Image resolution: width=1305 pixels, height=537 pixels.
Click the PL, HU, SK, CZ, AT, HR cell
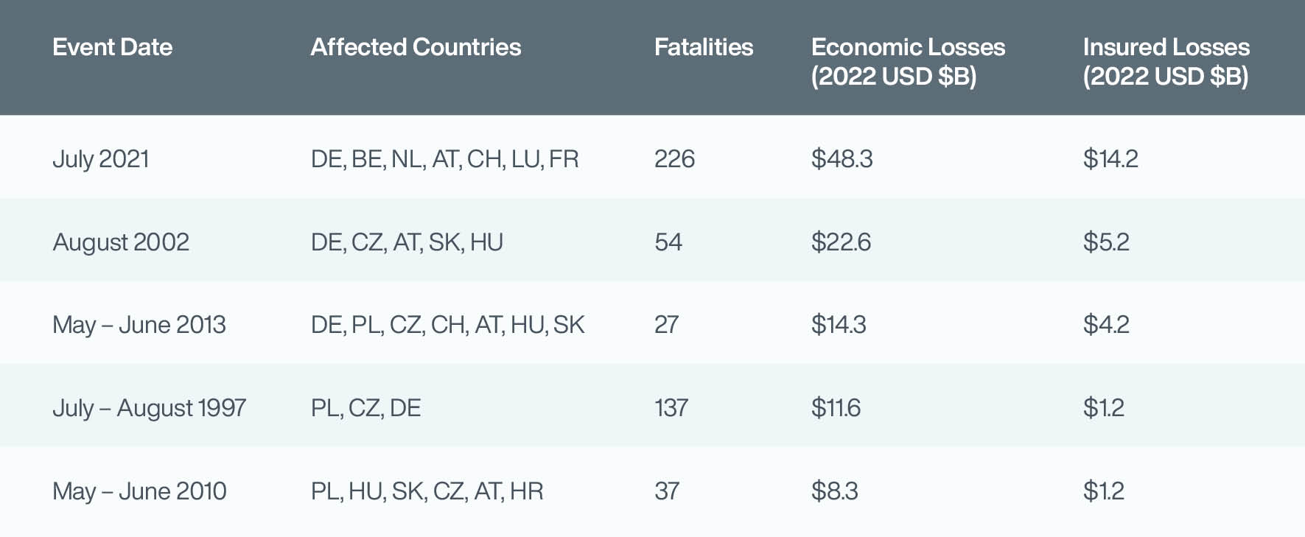click(427, 491)
